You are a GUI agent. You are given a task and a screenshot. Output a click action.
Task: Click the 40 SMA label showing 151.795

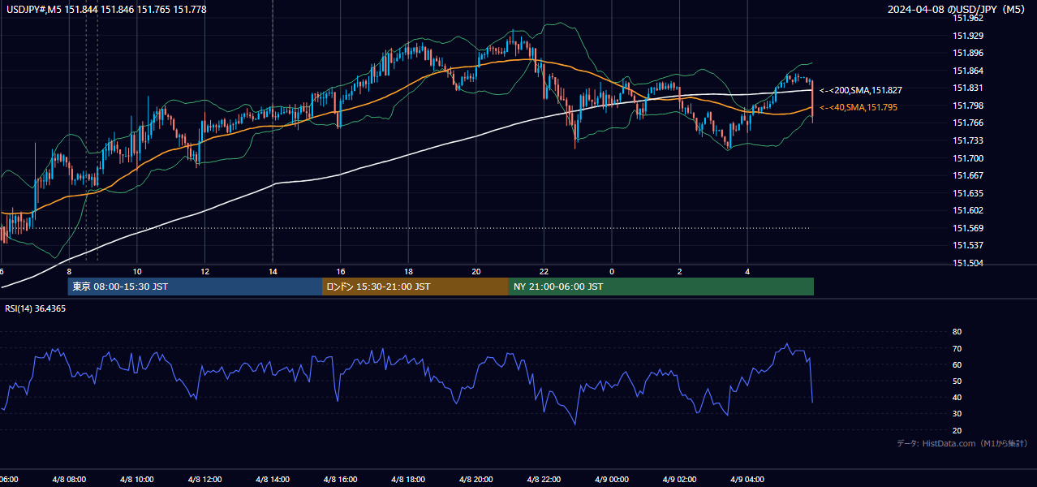858,107
